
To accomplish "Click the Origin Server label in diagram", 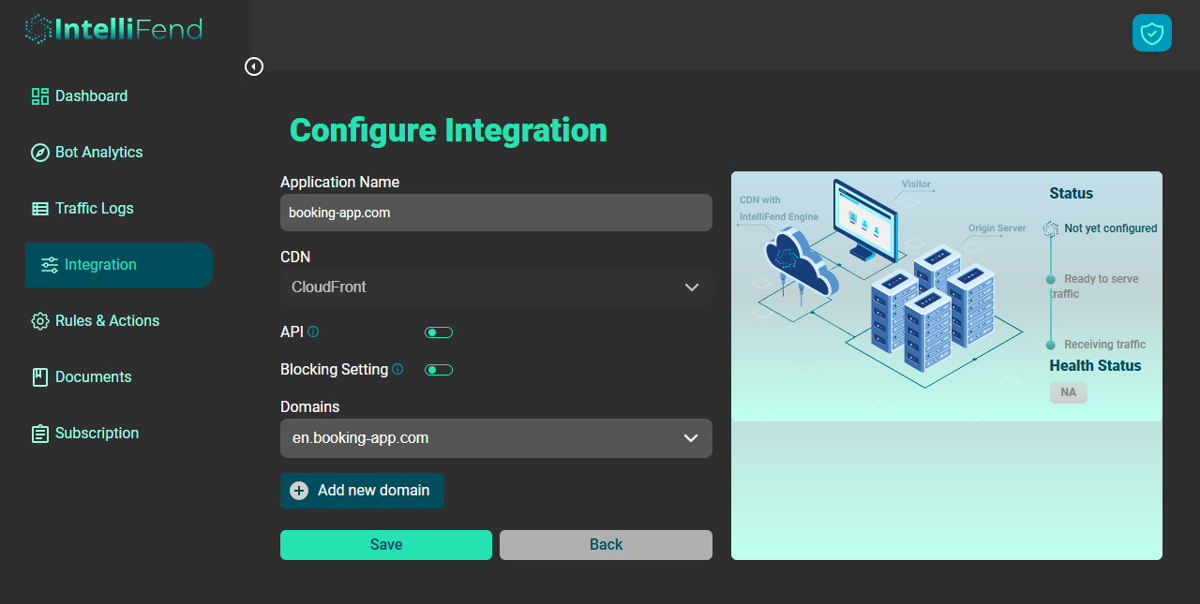I will pyautogui.click(x=997, y=228).
